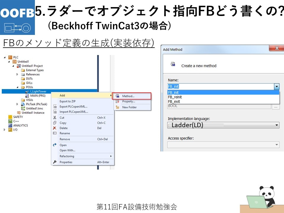Screen dimensions: 284x213
Task: Open the GVLs folder icon
Action: tap(23, 83)
